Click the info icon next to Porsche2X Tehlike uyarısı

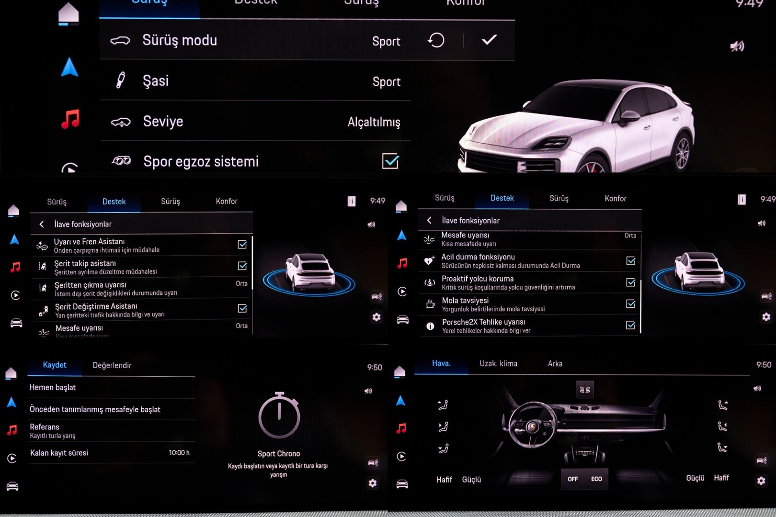(430, 326)
